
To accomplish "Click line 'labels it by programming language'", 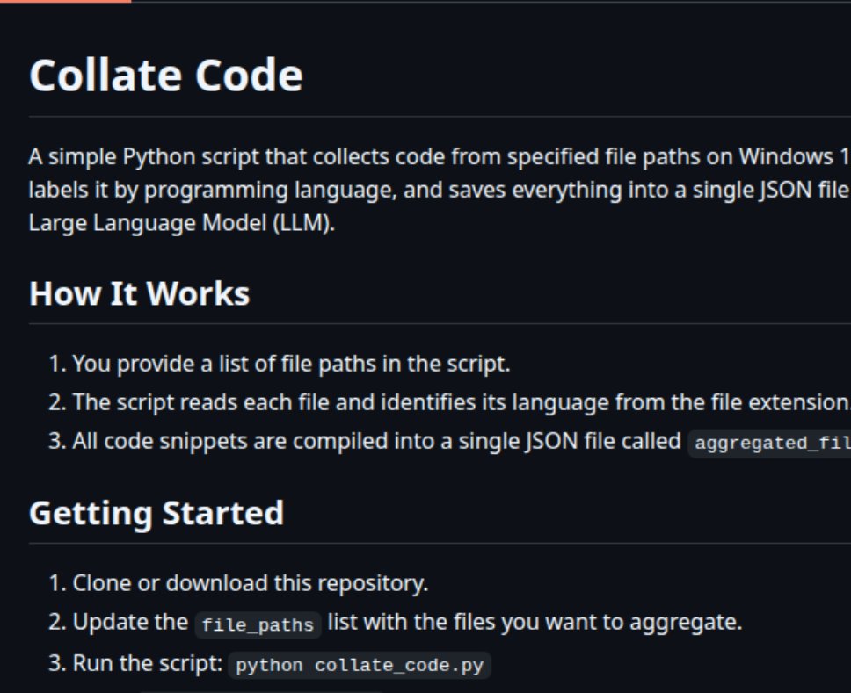I will pyautogui.click(x=440, y=191).
